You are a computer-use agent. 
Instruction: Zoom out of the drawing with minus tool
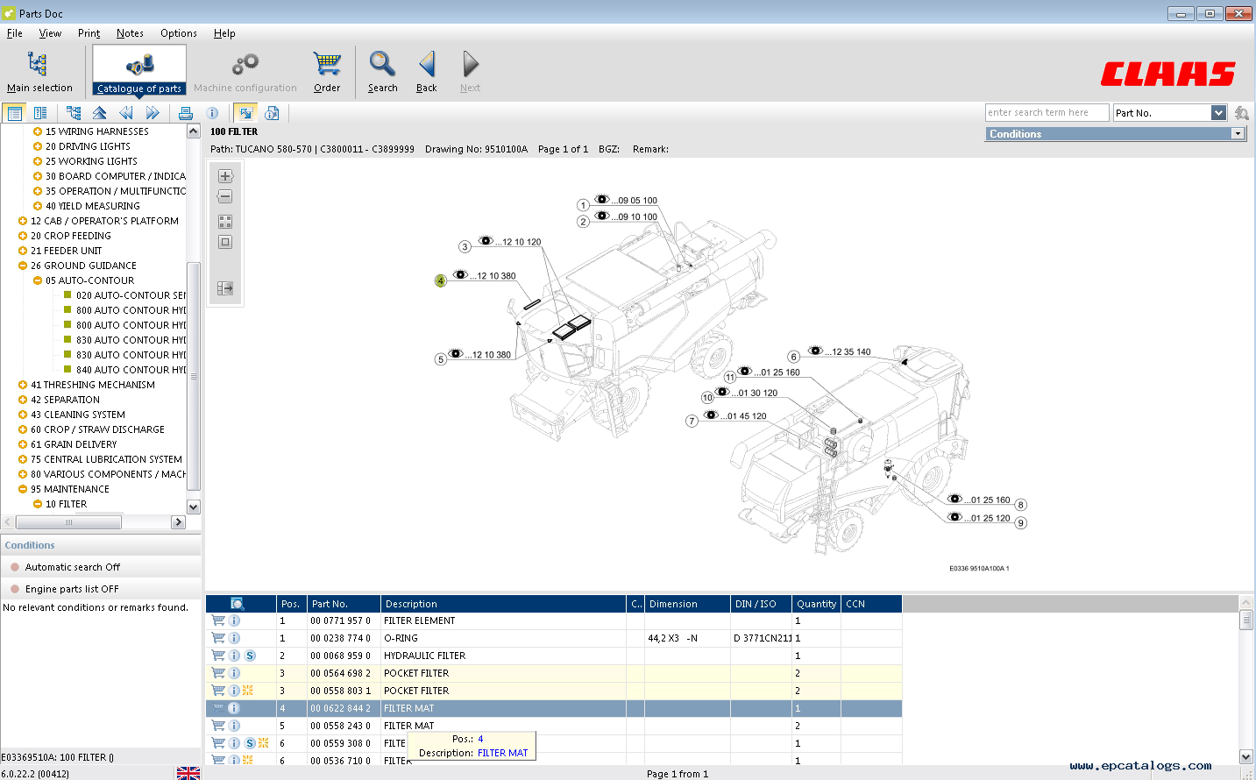225,196
